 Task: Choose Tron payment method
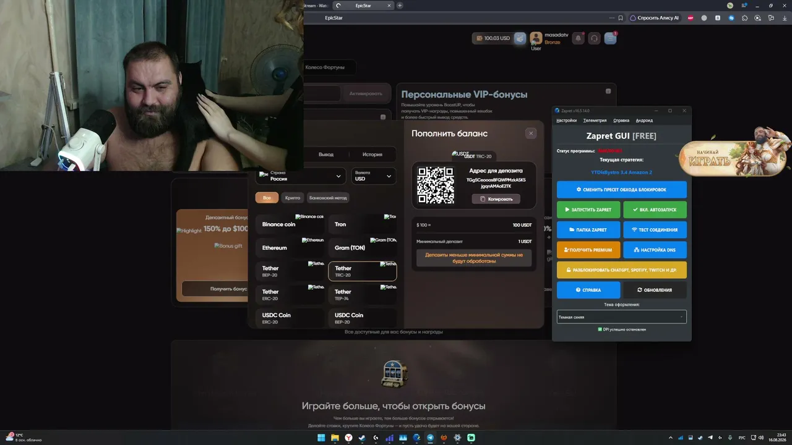[x=362, y=224]
